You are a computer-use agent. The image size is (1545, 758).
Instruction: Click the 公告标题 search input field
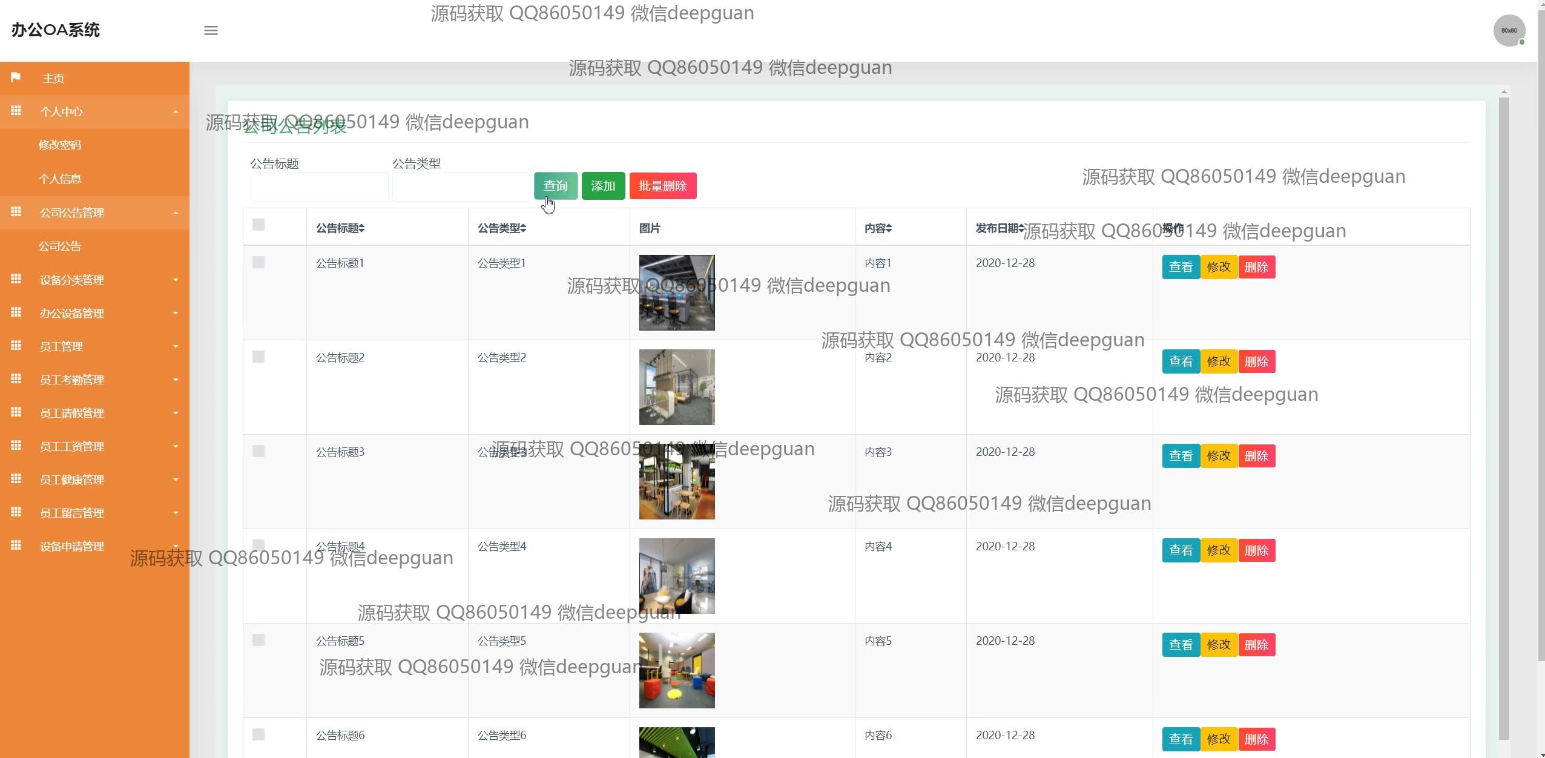pyautogui.click(x=319, y=186)
